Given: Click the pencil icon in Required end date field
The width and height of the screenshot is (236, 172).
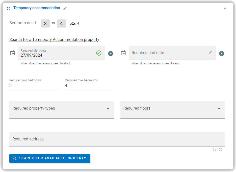Looking at the screenshot, I should (x=211, y=52).
